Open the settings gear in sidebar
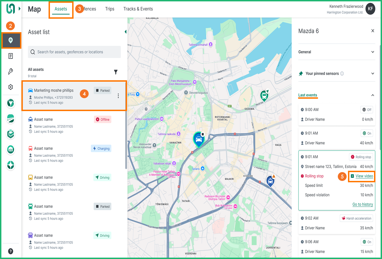382x259 pixels. [x=11, y=87]
